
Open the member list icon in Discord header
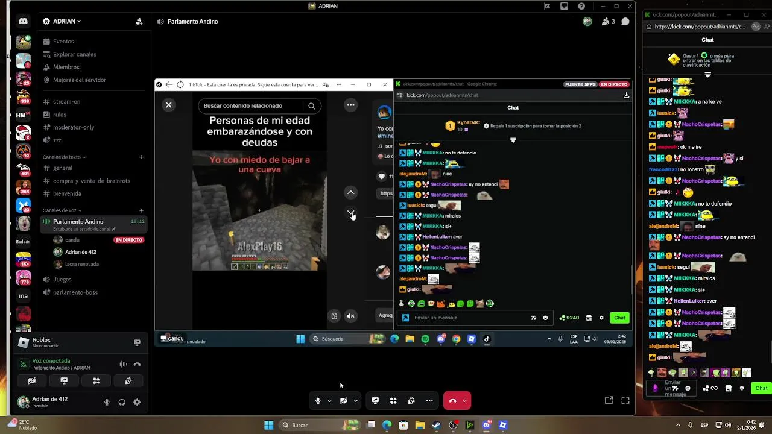coord(608,22)
